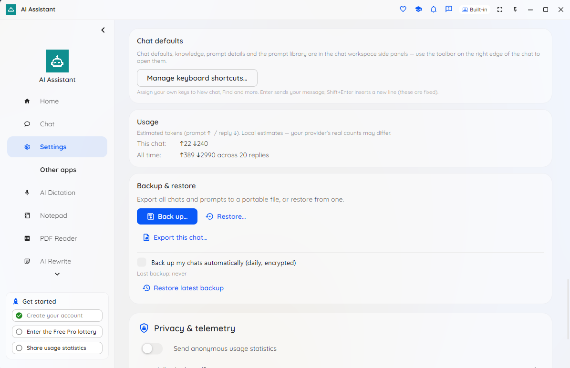This screenshot has height=368, width=570.
Task: Click the Privacy & telemetry heading
Action: coord(195,328)
